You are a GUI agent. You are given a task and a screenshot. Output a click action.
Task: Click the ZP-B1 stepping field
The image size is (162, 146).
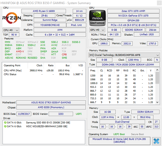coord(44,16)
